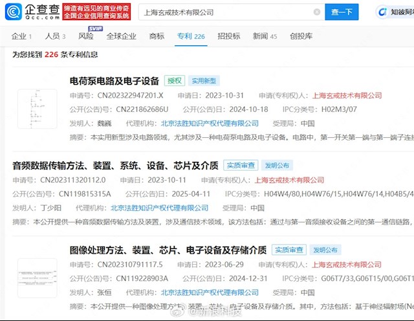Viewport: 414px width, 321px height.
Task: Click inventor name 张恒
Action: click(105, 293)
